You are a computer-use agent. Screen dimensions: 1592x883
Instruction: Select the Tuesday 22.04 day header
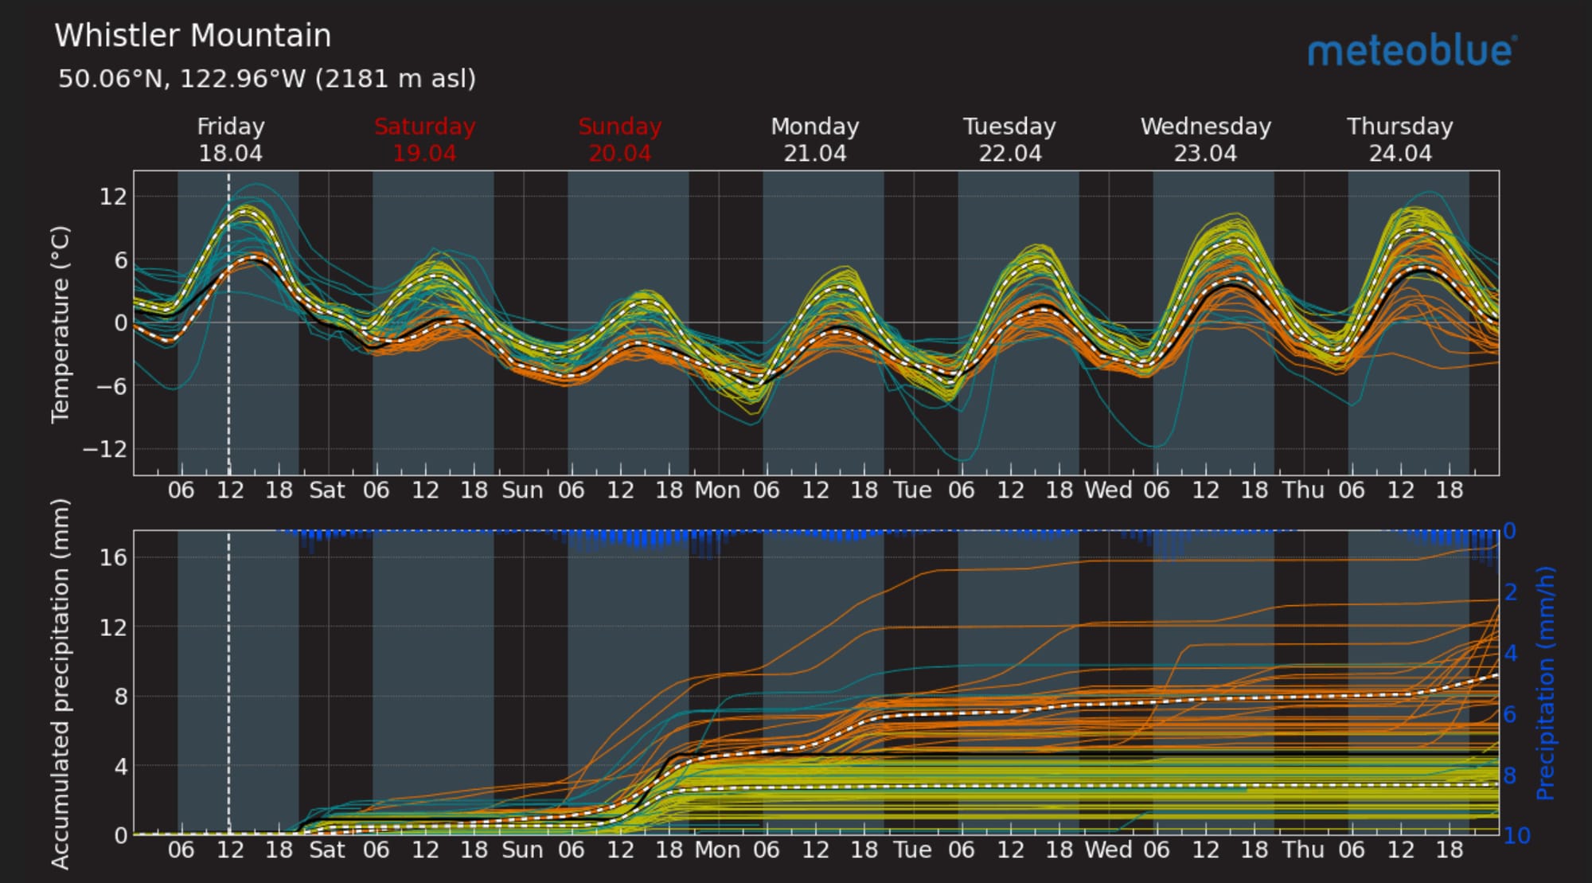tap(1009, 139)
